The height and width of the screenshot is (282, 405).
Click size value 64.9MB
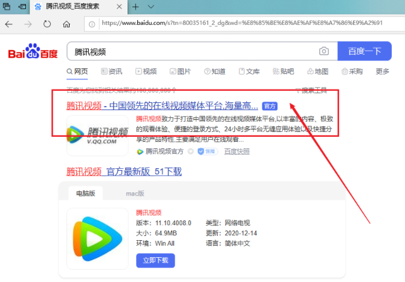pyautogui.click(x=166, y=234)
